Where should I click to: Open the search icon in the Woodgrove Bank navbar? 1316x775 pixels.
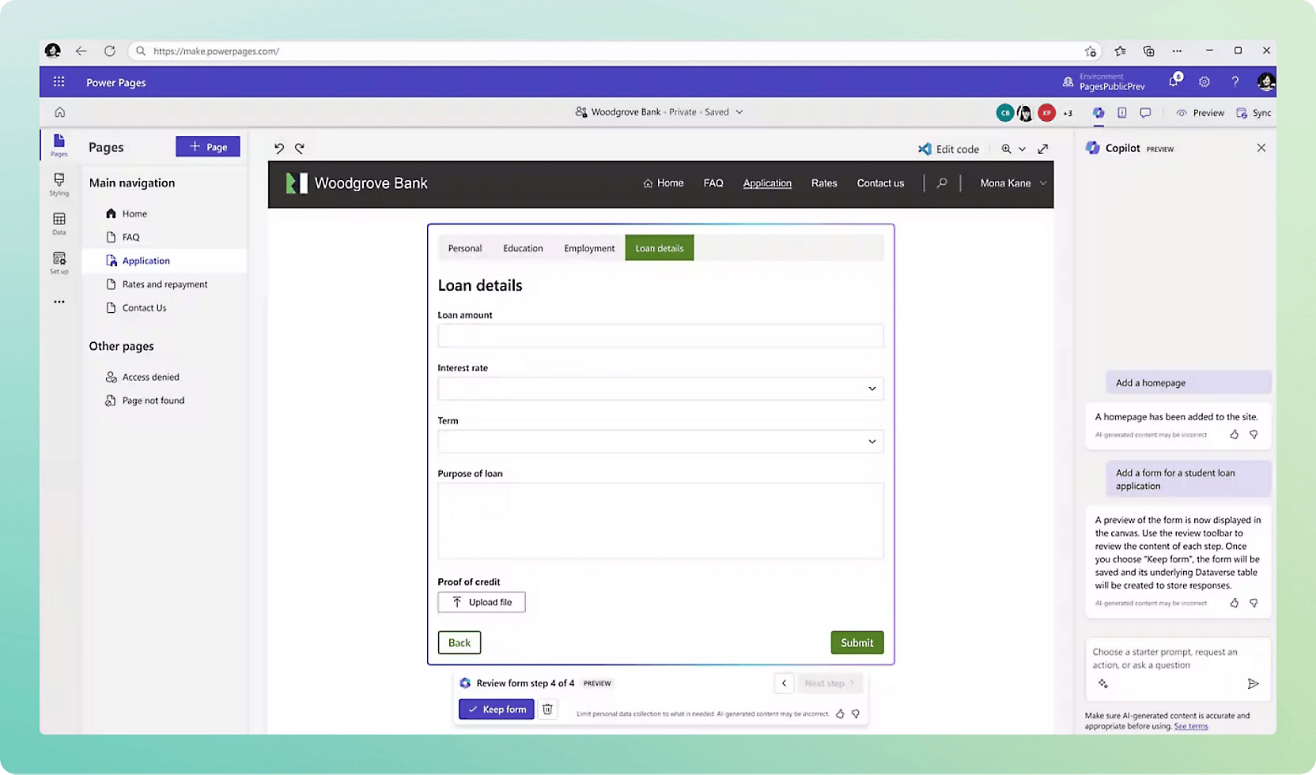pyautogui.click(x=941, y=182)
